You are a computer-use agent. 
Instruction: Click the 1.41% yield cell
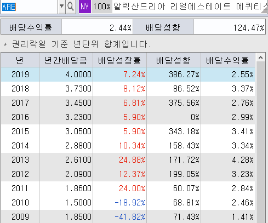click(x=228, y=216)
